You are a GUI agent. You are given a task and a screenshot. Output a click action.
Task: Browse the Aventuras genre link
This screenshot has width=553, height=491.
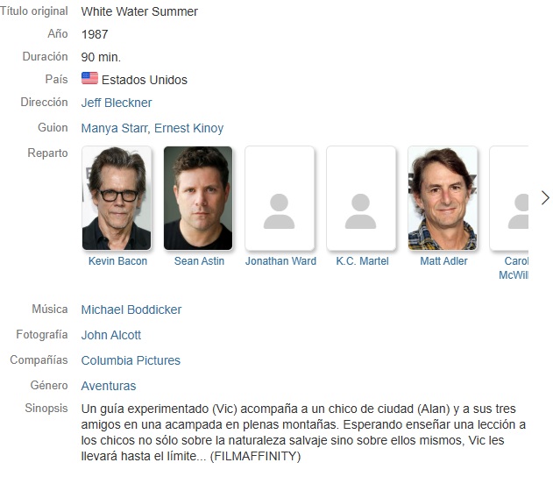click(109, 386)
